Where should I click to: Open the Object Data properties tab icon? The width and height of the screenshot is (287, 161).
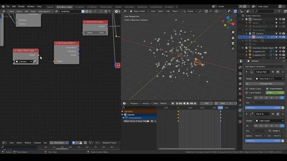(x=240, y=115)
